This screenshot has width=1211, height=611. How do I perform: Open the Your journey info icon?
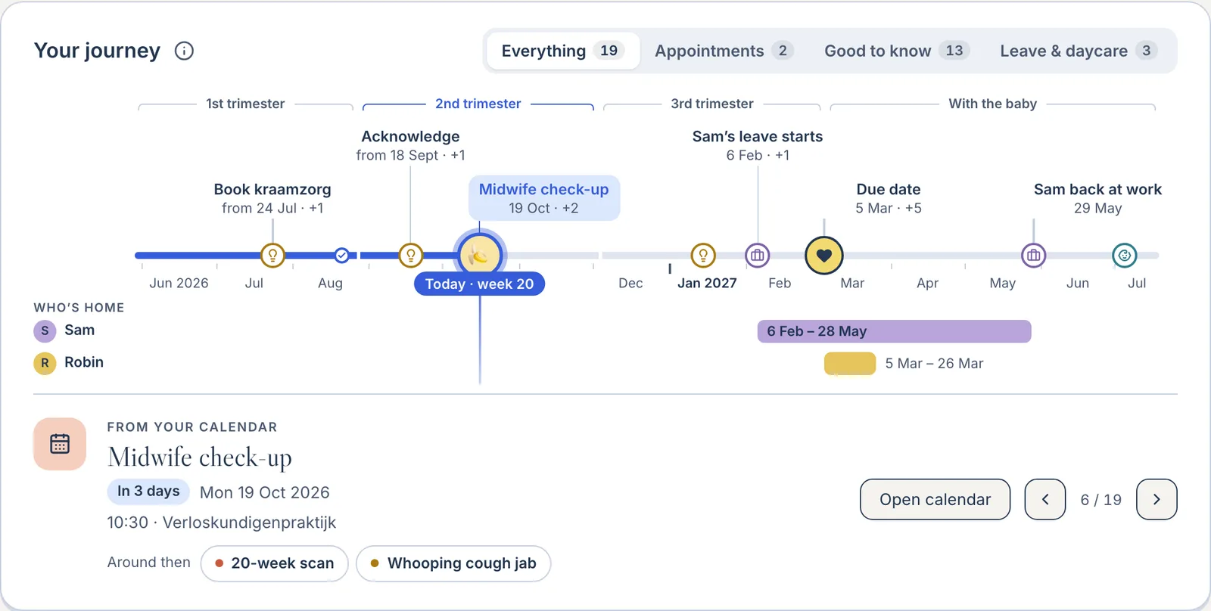pos(184,51)
